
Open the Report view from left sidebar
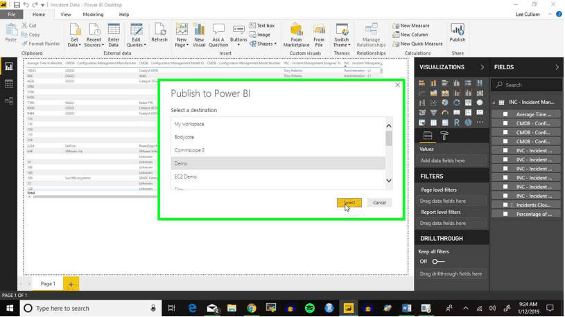point(8,66)
